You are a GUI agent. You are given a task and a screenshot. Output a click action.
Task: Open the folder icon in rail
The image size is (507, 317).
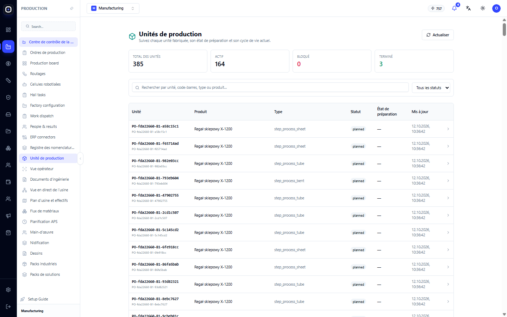[x=8, y=131]
